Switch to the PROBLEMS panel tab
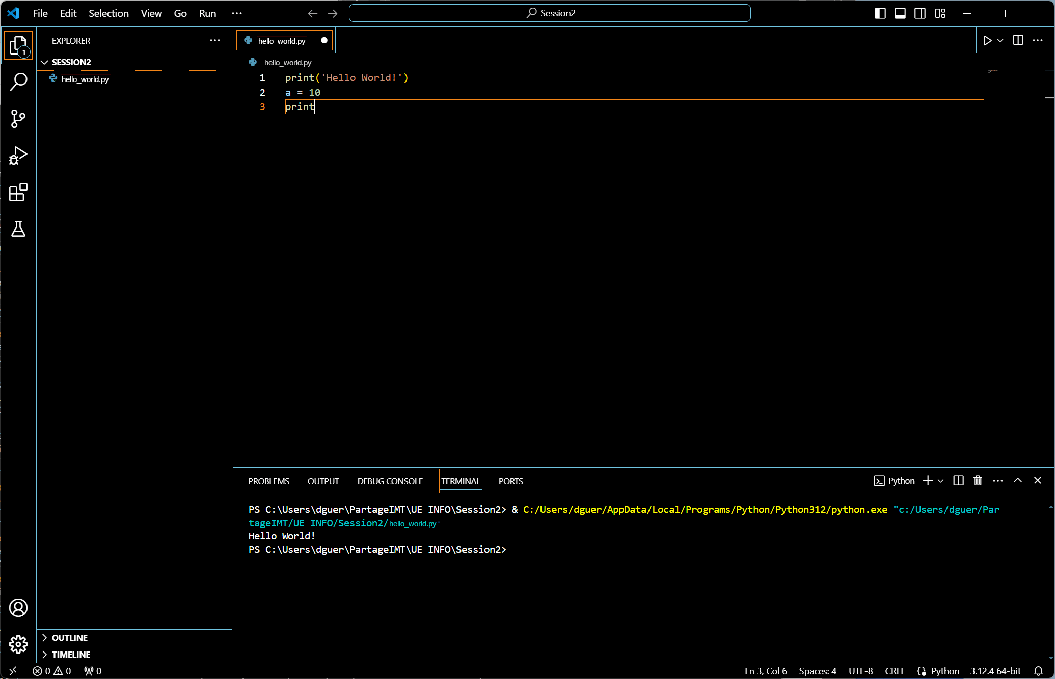Screen dimensions: 1055x679 [x=268, y=481]
